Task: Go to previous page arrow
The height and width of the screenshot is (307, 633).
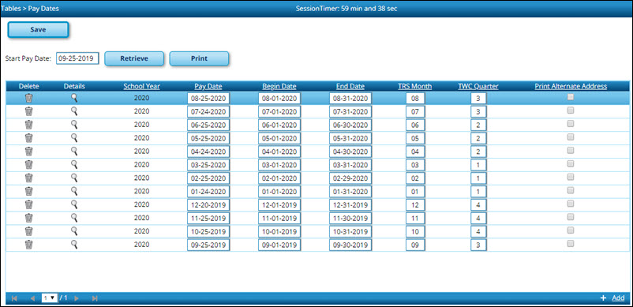Action: (x=32, y=298)
